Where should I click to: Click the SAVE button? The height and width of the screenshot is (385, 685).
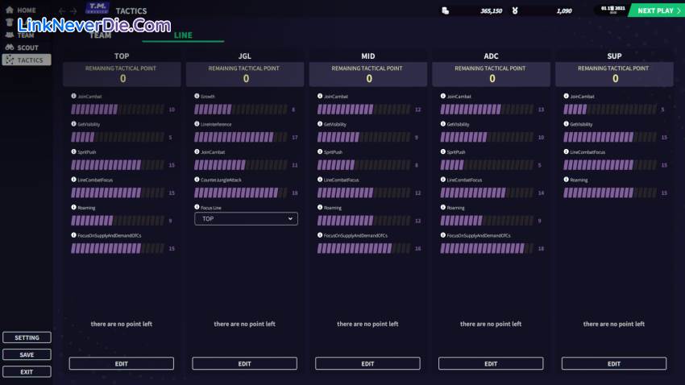click(27, 354)
